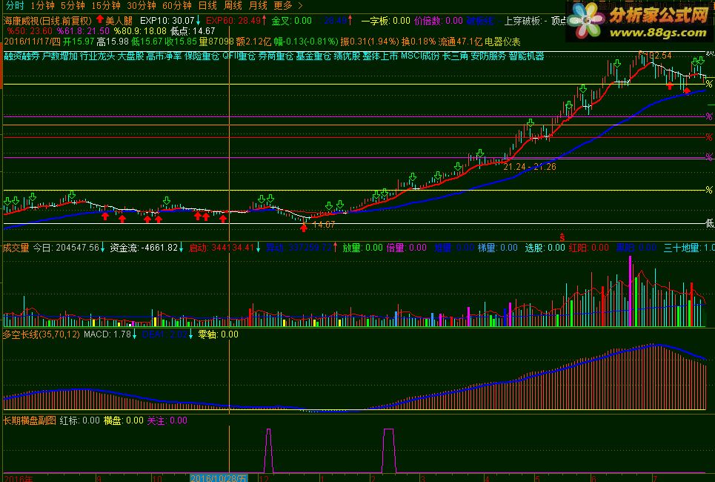Click the 资金流: -4661.82 value
This screenshot has height=482, width=715.
tap(144, 248)
